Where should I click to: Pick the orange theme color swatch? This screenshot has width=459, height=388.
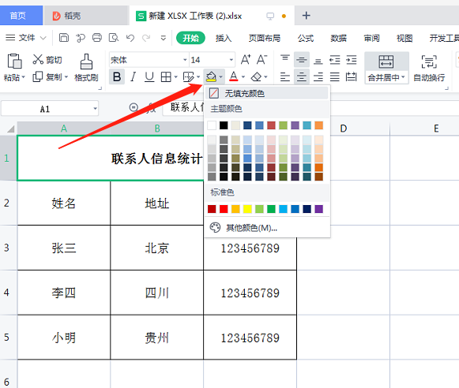(319, 125)
